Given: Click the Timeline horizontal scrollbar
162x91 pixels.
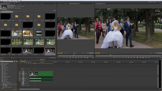Looking at the screenshot, I should point(29,89).
